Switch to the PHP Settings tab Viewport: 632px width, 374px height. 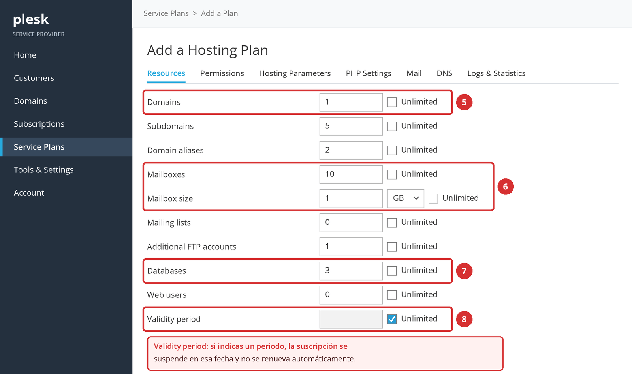pyautogui.click(x=369, y=73)
